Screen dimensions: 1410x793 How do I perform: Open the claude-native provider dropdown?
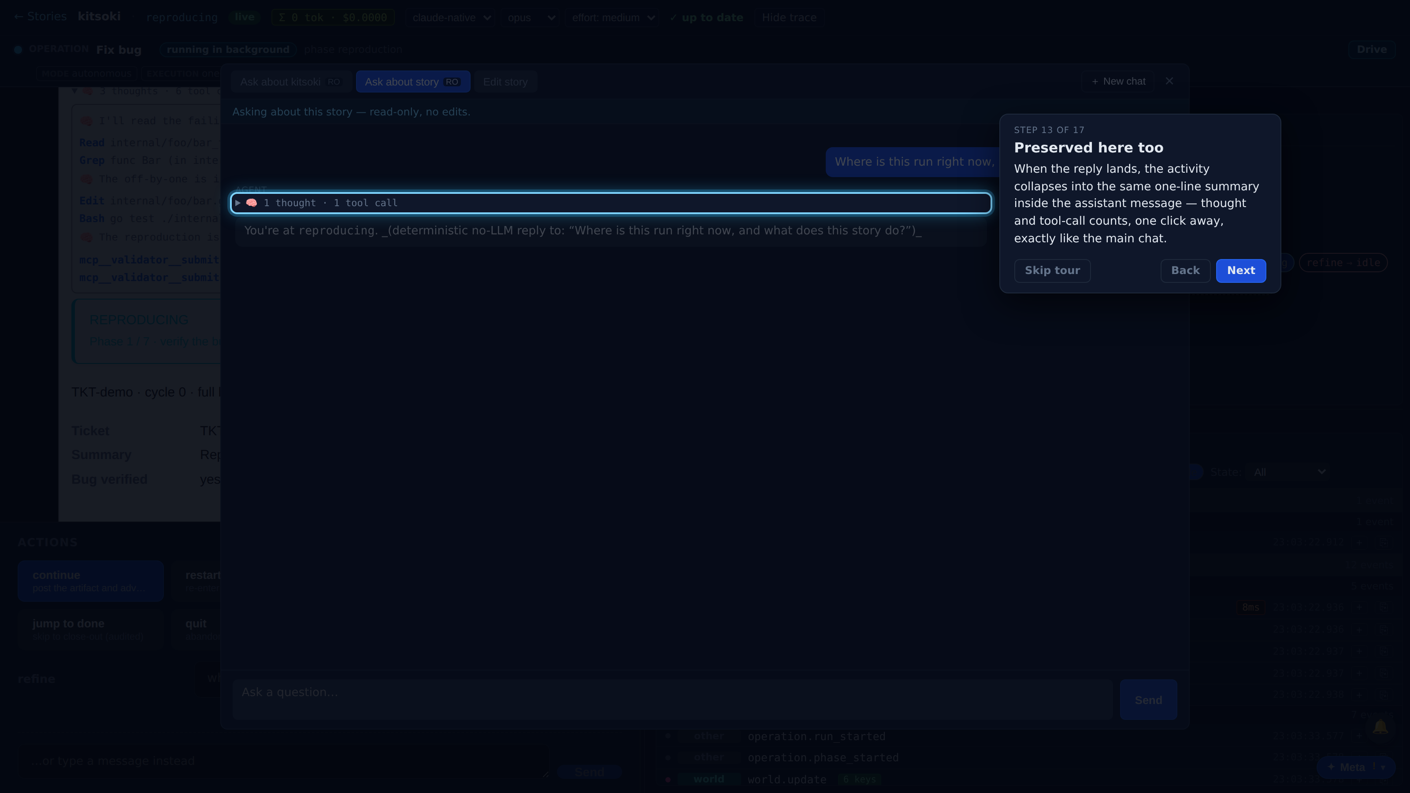click(450, 18)
